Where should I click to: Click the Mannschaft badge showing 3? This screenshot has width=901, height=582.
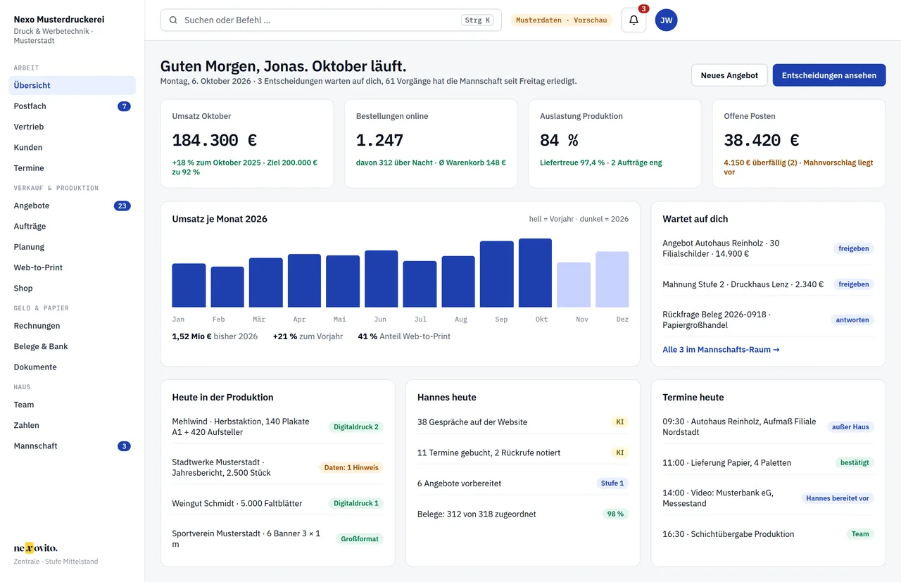[x=124, y=446]
